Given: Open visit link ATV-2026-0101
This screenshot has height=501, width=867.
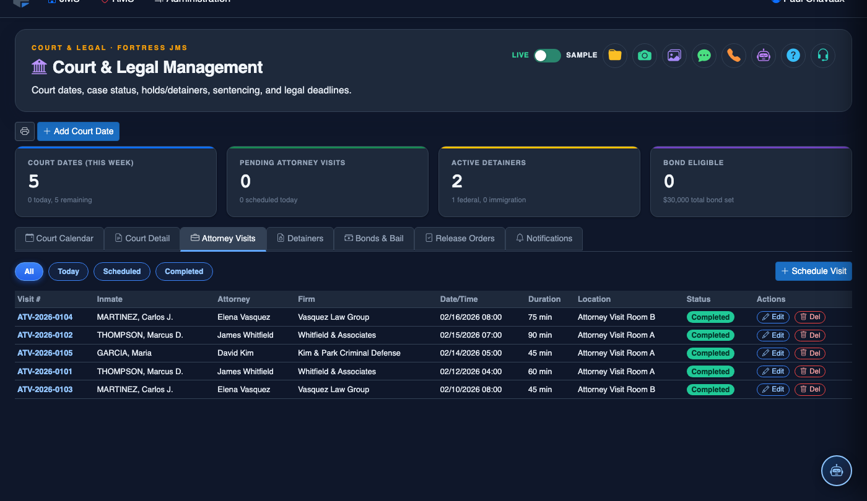Looking at the screenshot, I should click(45, 372).
